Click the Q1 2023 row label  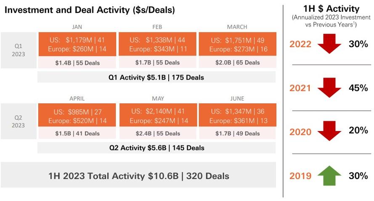pos(19,50)
